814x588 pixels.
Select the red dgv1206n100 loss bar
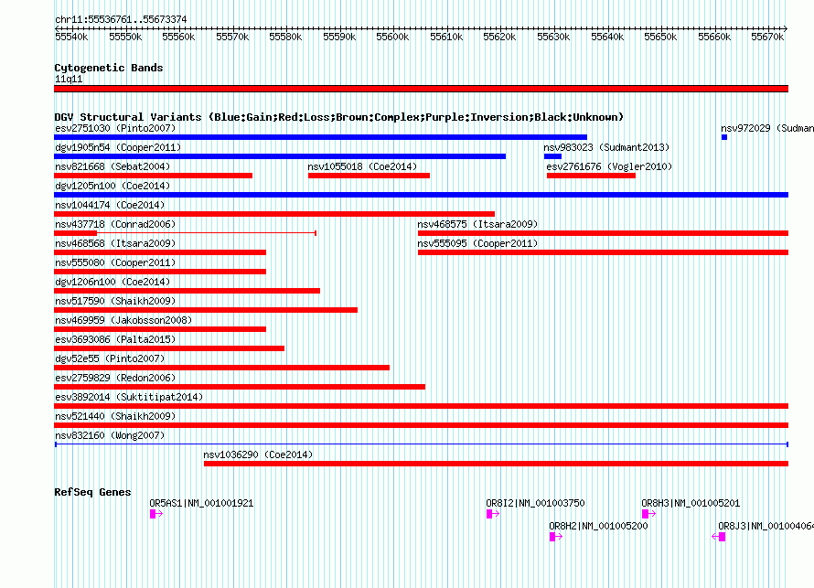(x=187, y=291)
